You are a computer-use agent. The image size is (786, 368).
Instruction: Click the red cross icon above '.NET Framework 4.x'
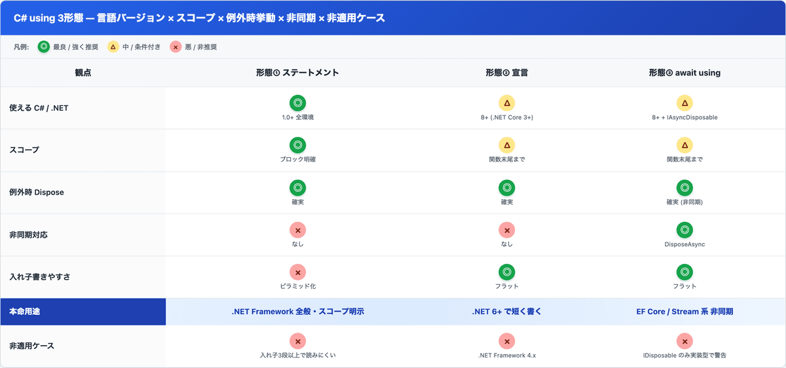click(x=506, y=341)
